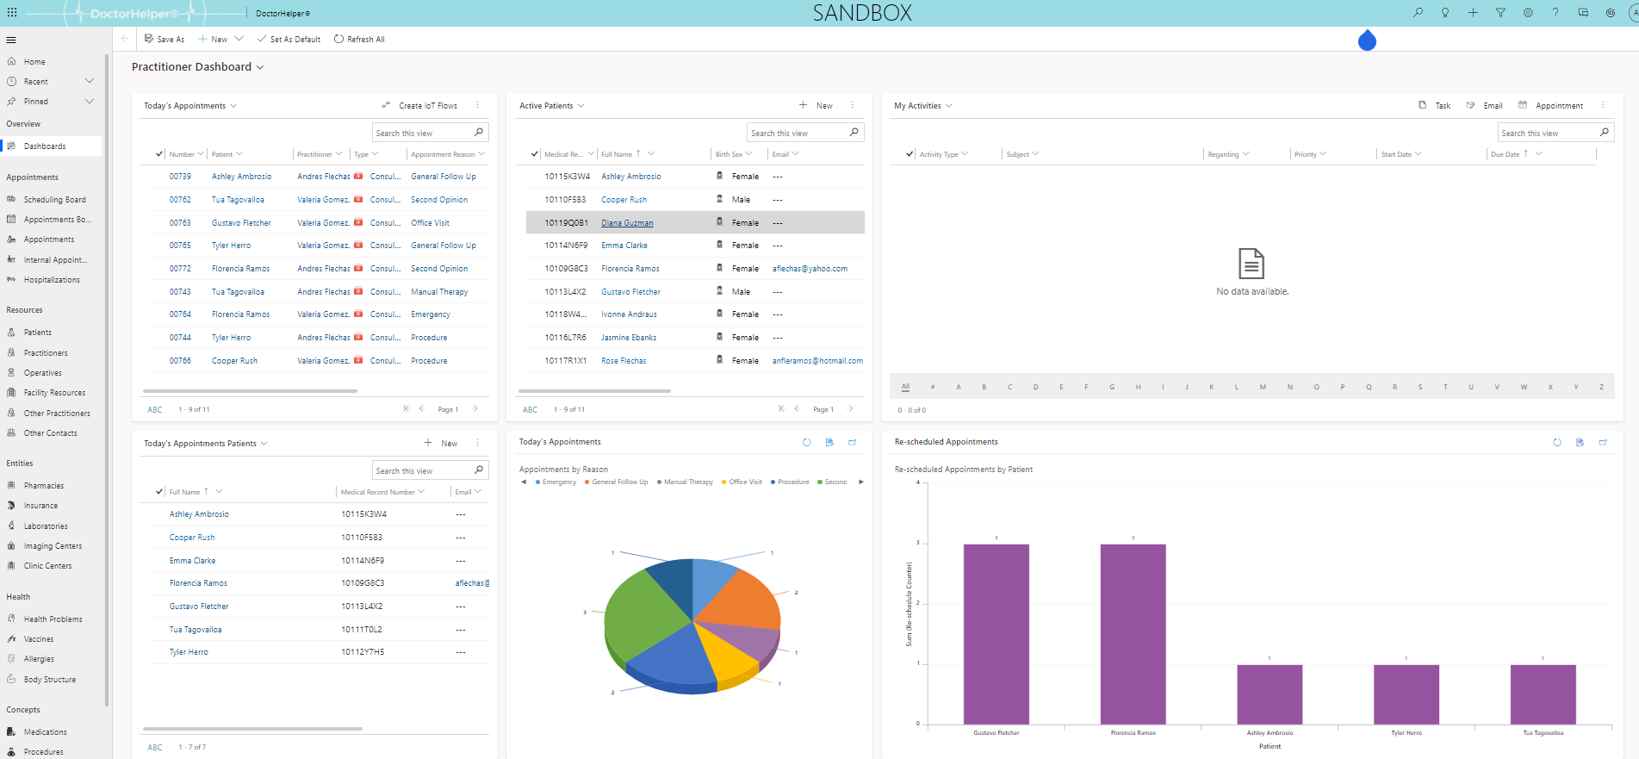Screen dimensions: 1639x759
Task: Open Active Patients view selector dropdown
Action: [x=581, y=106]
